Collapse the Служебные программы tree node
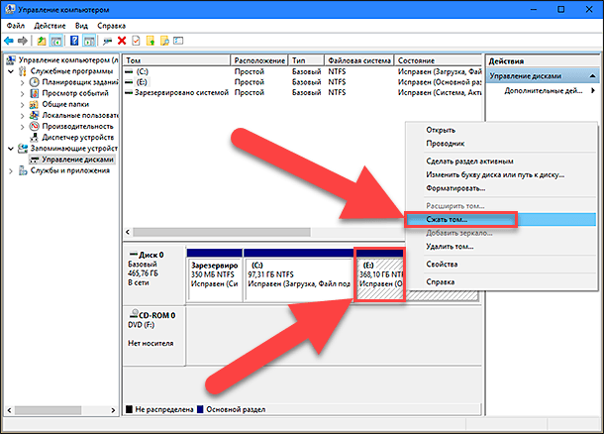604x434 pixels. (10, 72)
